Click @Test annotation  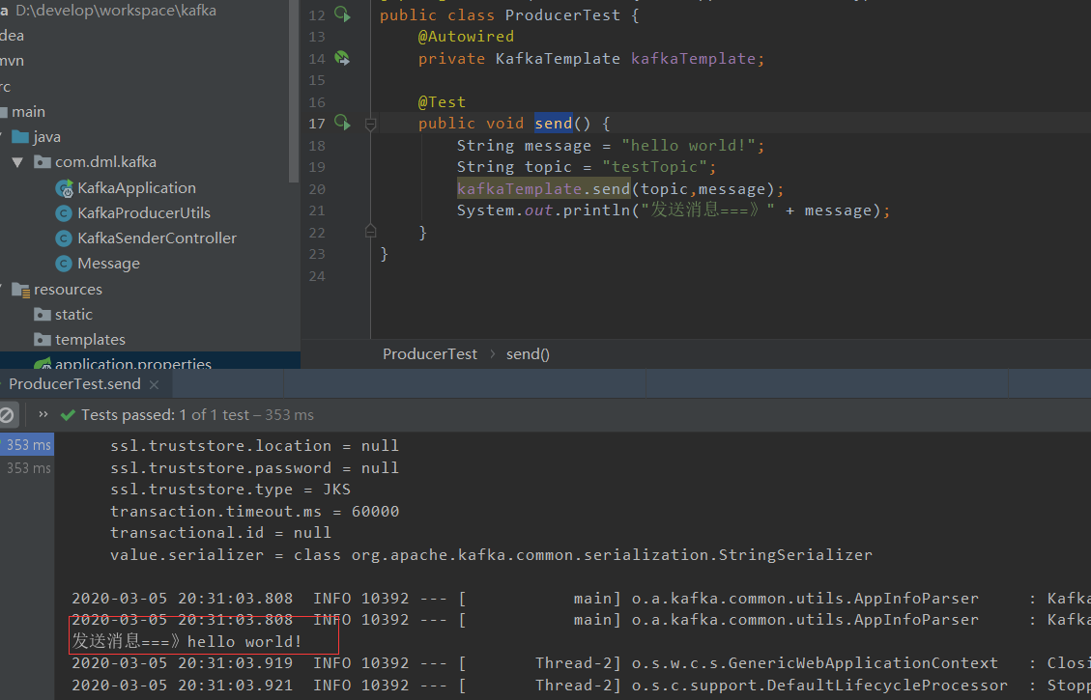(442, 102)
